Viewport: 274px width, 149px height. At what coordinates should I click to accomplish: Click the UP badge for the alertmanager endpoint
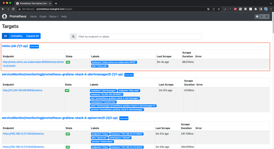pos(67,90)
